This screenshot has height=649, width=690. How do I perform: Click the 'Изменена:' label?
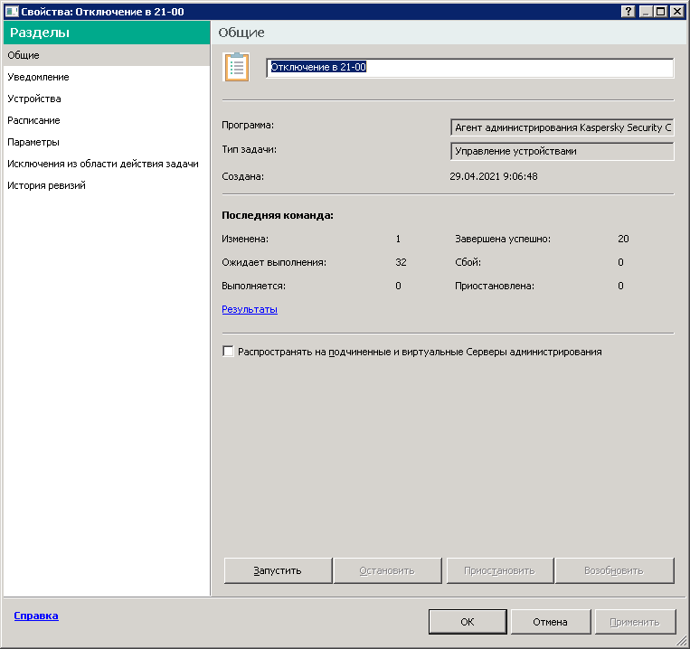point(245,239)
